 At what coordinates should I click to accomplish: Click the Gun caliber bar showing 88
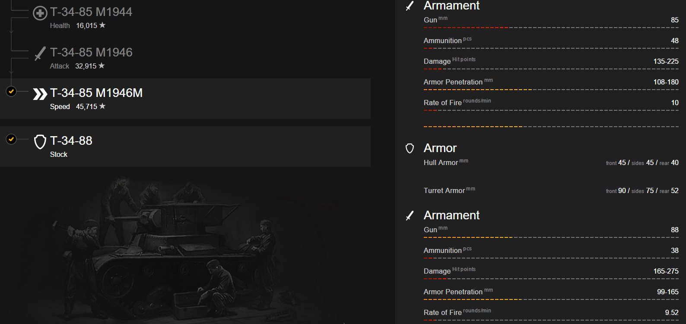551,237
